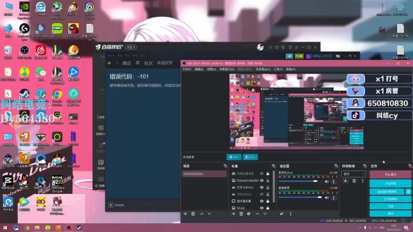Move source up in Sources panel

click(x=257, y=214)
